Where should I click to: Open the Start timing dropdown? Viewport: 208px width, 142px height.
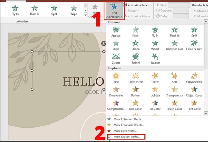click(x=188, y=5)
